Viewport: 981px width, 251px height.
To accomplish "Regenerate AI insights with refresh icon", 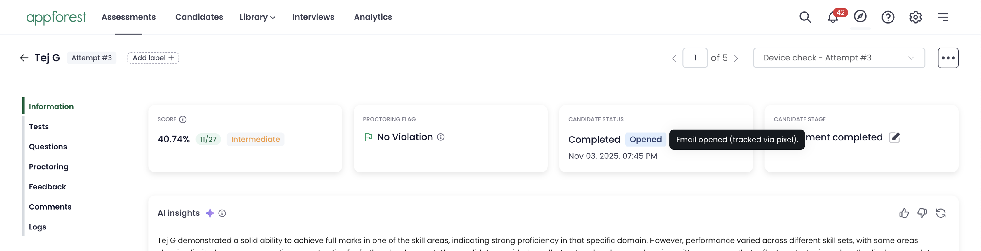I will coord(941,213).
